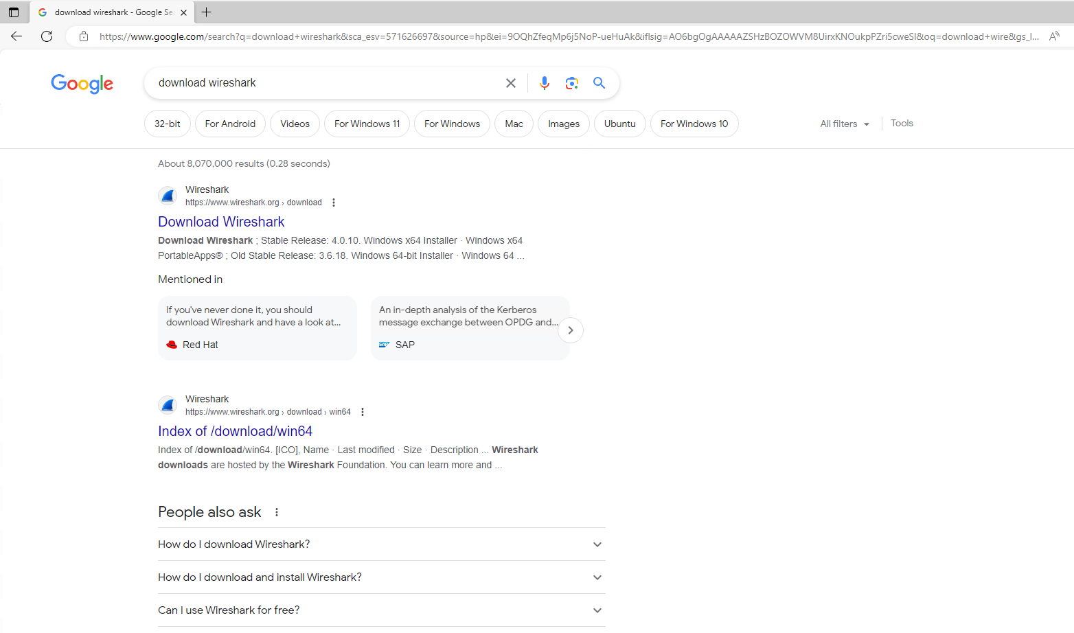This screenshot has height=633, width=1074.
Task: Open Google Lens image search
Action: coord(571,82)
